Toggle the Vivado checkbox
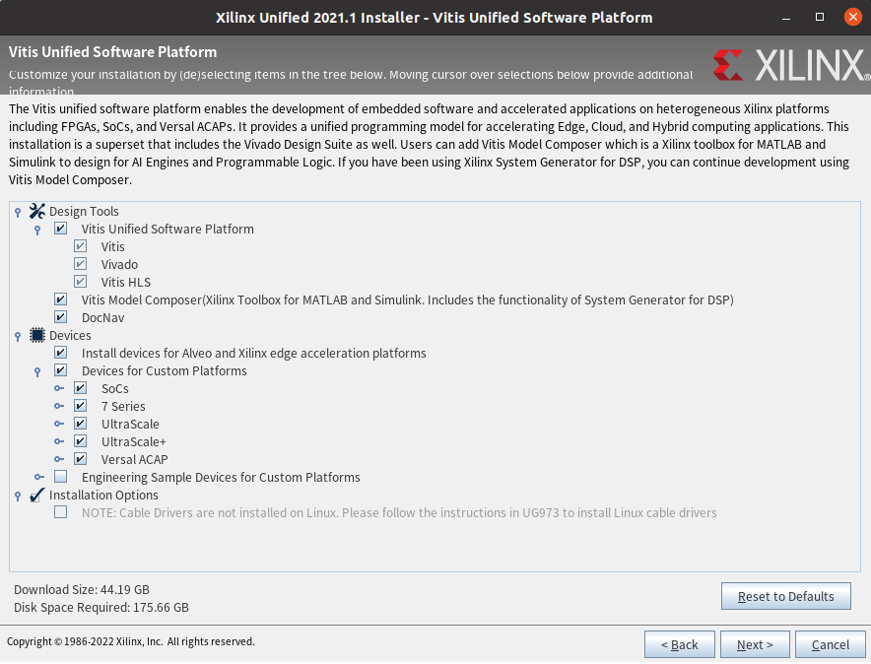This screenshot has width=871, height=664. click(81, 264)
